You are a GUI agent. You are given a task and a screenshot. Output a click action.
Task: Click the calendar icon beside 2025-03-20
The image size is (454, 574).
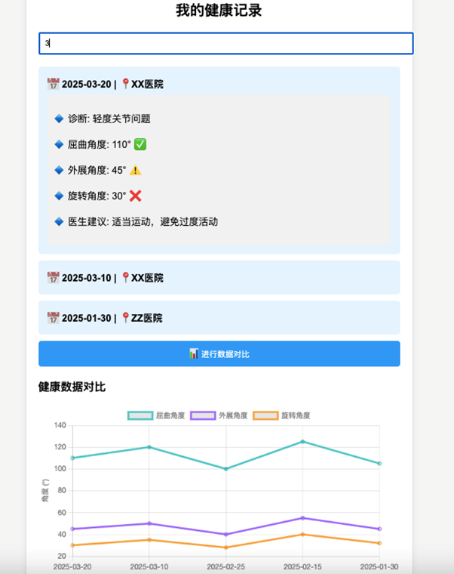[x=53, y=84]
